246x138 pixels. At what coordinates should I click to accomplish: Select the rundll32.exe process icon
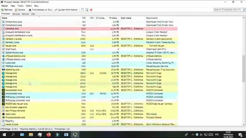tap(3, 124)
